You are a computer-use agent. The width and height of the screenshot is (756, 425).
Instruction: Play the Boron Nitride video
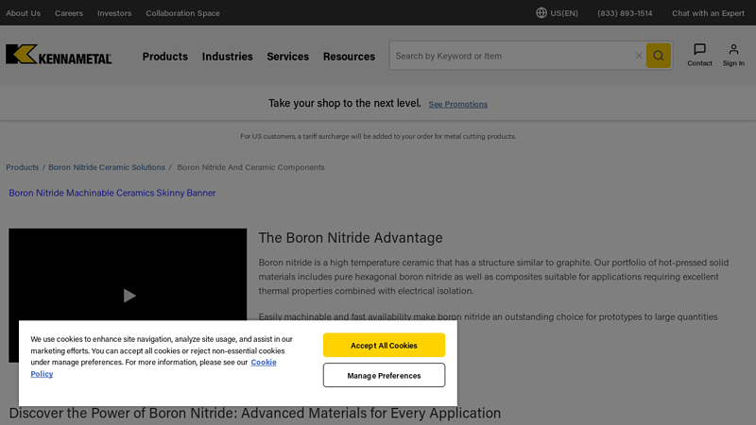pyautogui.click(x=129, y=296)
